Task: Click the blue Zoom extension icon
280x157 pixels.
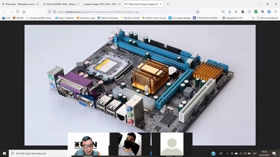Action: pyautogui.click(x=269, y=12)
